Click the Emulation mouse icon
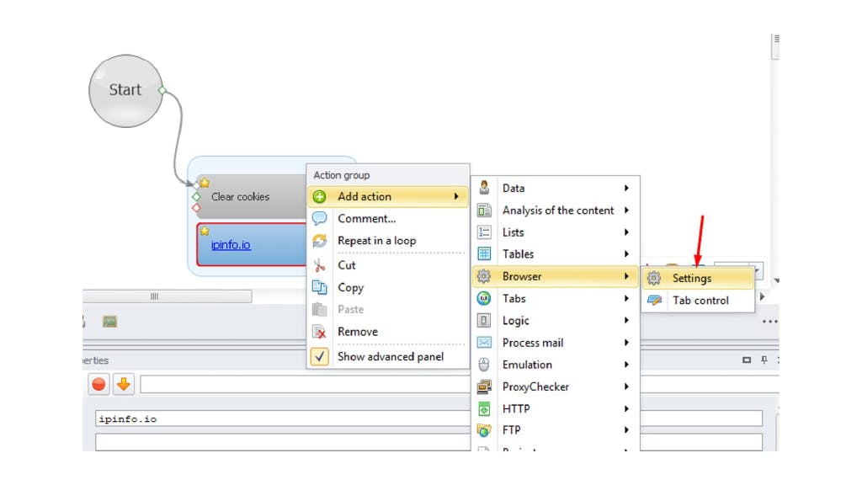Image resolution: width=862 pixels, height=485 pixels. [484, 365]
